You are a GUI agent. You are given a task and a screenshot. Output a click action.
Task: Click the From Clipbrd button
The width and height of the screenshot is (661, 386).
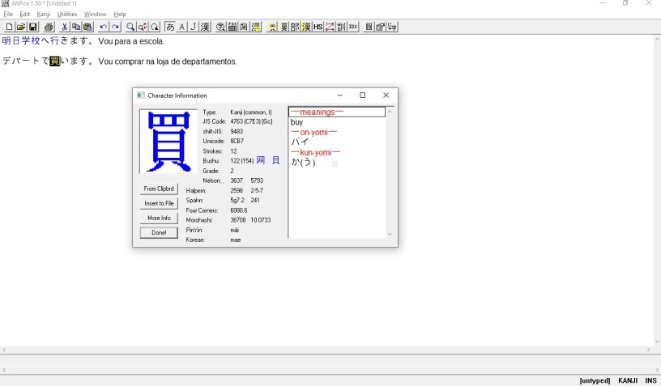pyautogui.click(x=159, y=189)
